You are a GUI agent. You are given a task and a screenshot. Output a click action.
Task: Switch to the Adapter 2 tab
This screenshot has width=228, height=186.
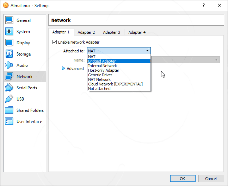click(86, 32)
